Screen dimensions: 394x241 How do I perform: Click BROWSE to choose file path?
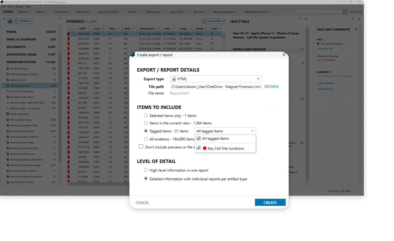click(272, 87)
